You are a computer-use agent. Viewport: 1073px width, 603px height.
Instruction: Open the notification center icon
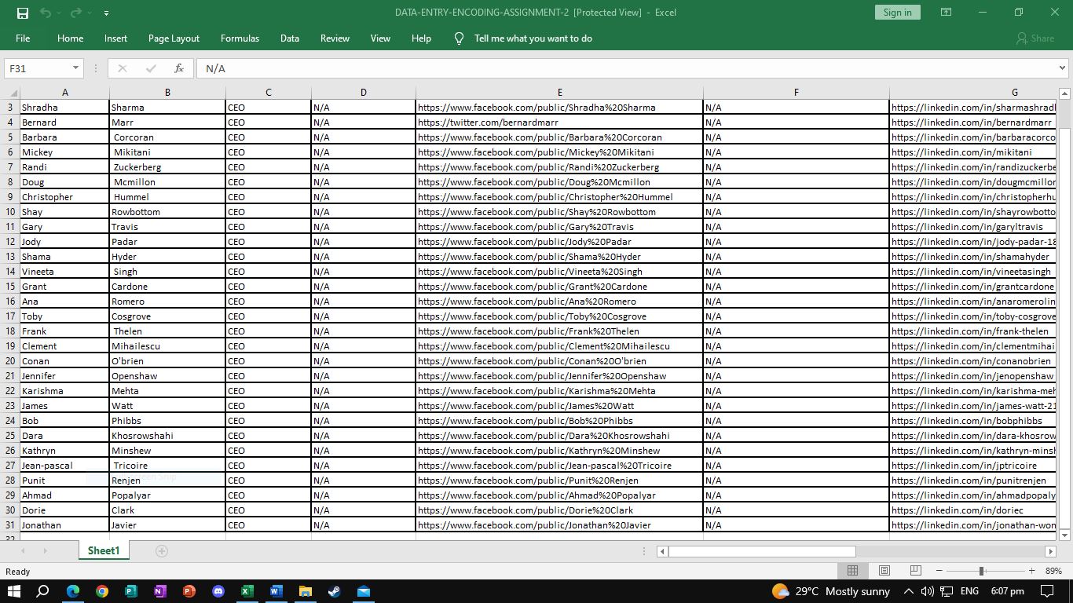[1047, 591]
